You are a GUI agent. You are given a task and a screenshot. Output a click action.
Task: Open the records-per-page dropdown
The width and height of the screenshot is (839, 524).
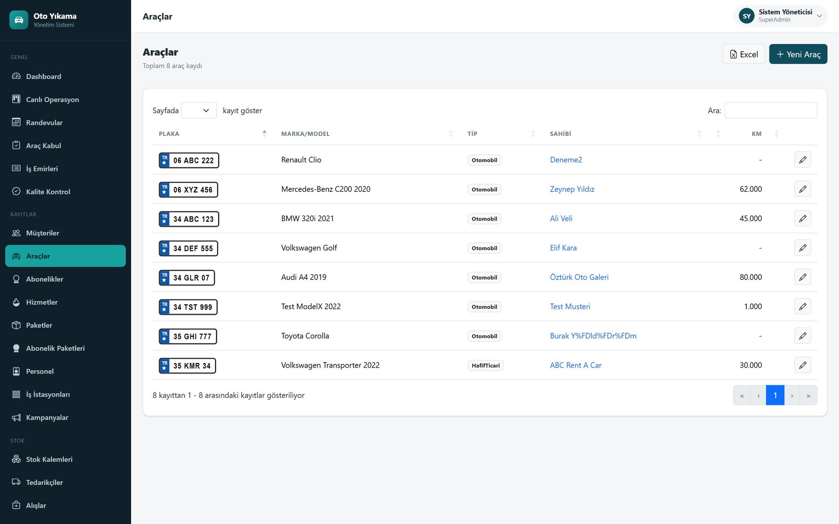[x=199, y=110]
